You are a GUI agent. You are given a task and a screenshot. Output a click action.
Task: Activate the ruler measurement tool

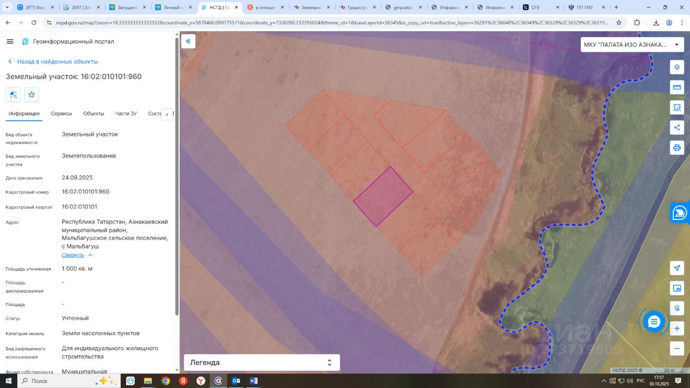click(677, 87)
